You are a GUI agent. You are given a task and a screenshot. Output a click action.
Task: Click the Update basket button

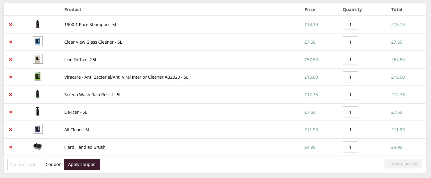click(x=403, y=164)
